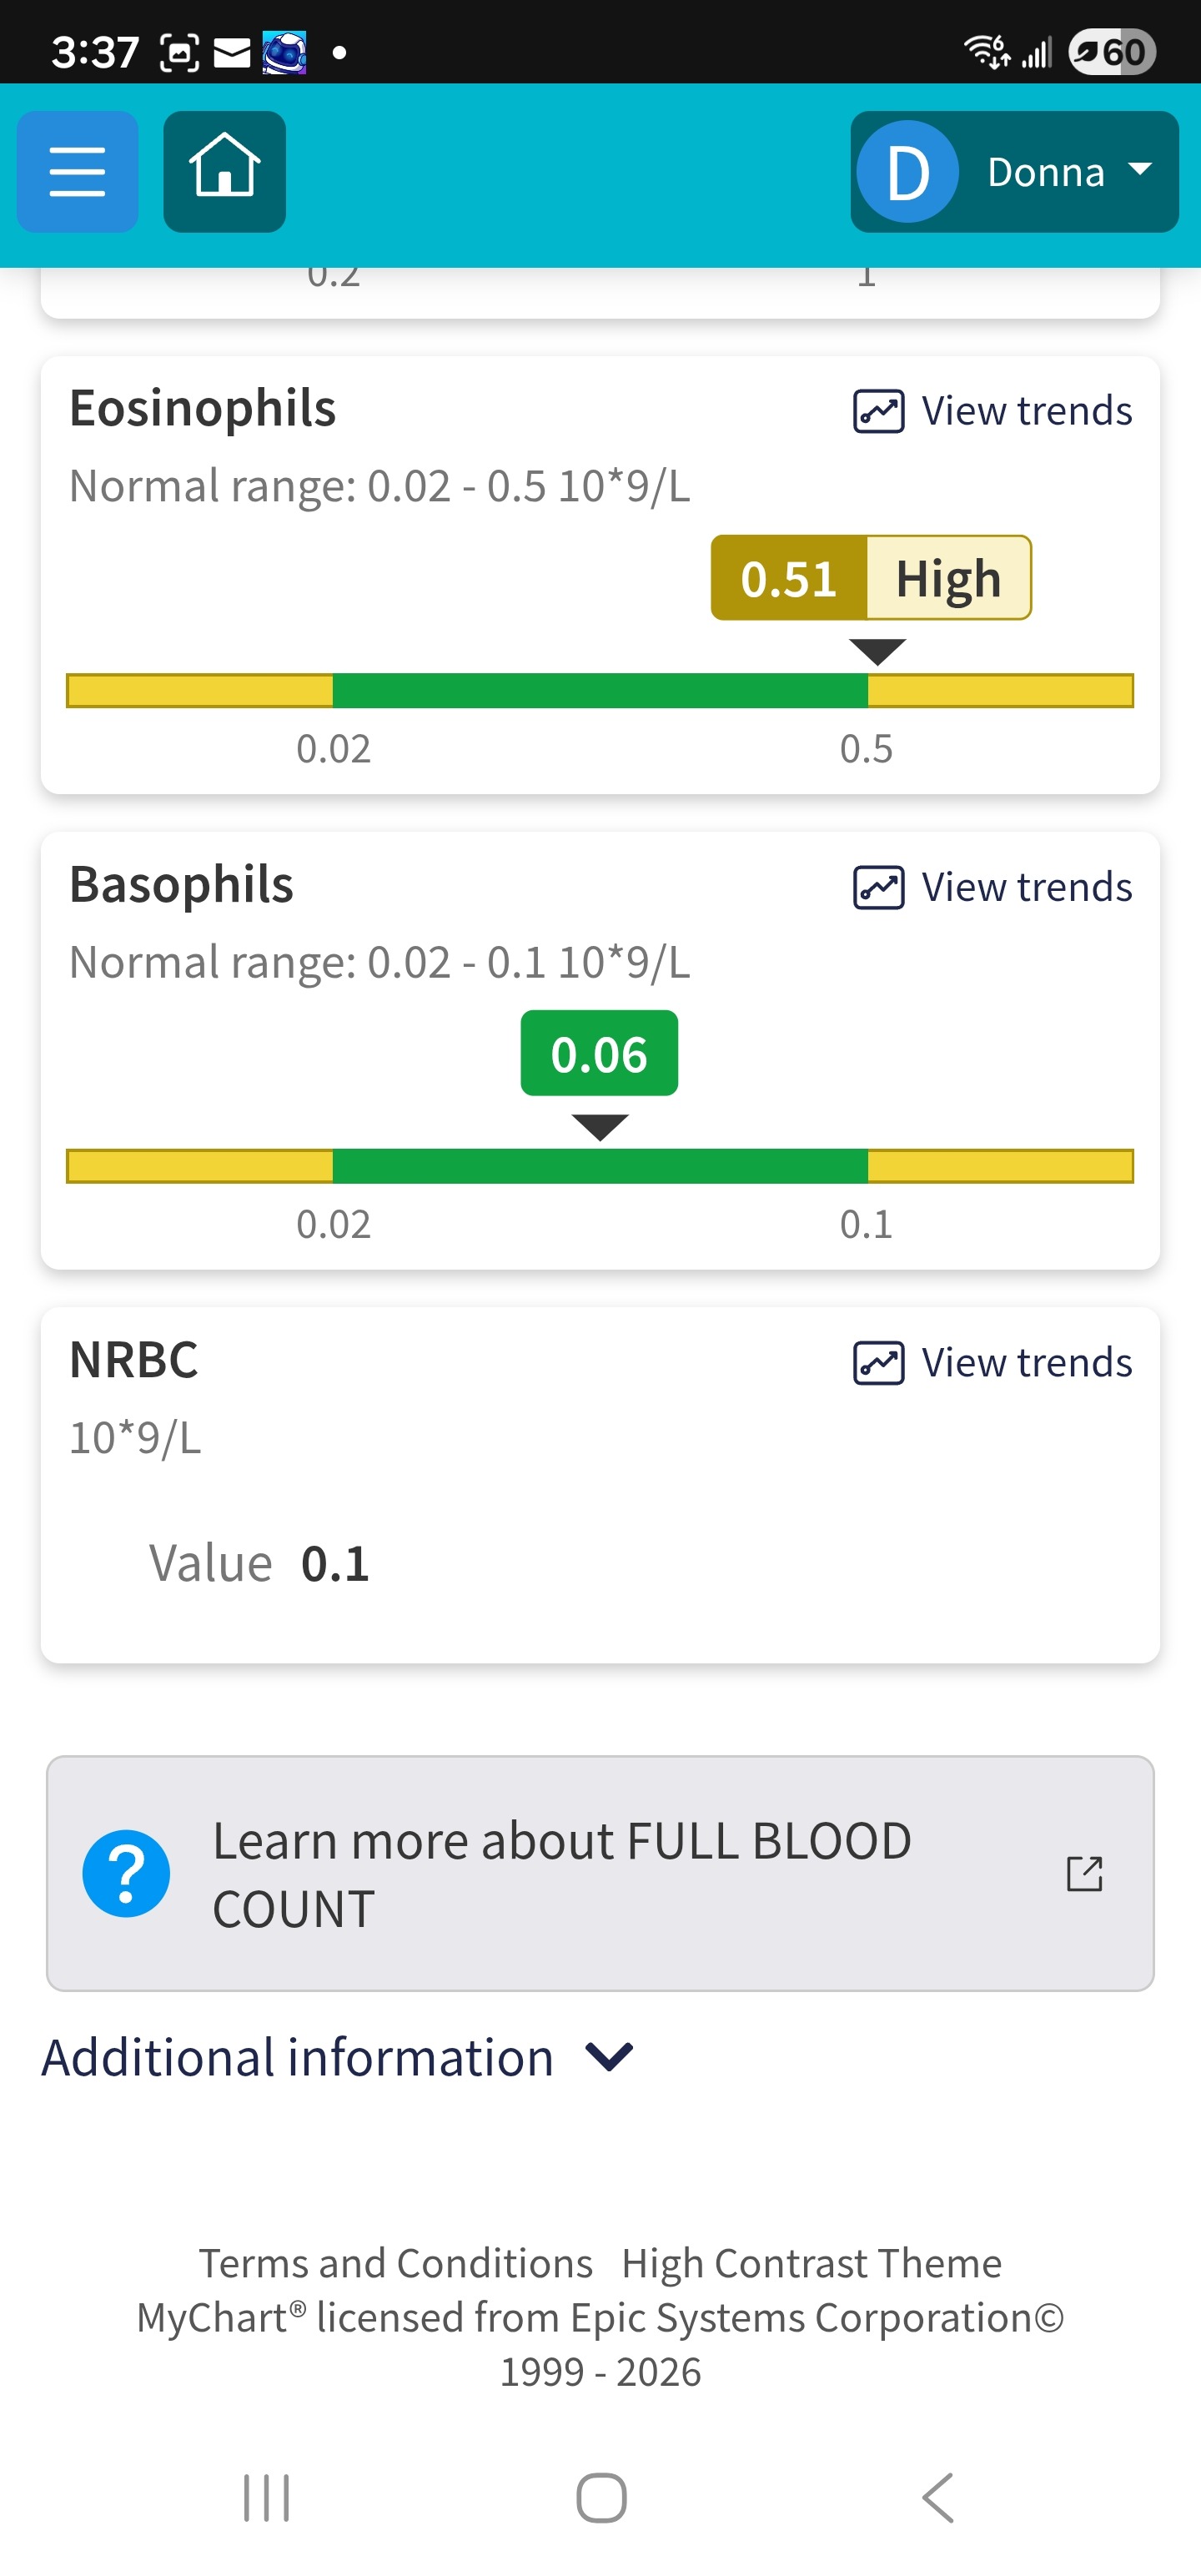Tap the Basophils 0.06 value badge
The image size is (1201, 2576).
(x=599, y=1054)
